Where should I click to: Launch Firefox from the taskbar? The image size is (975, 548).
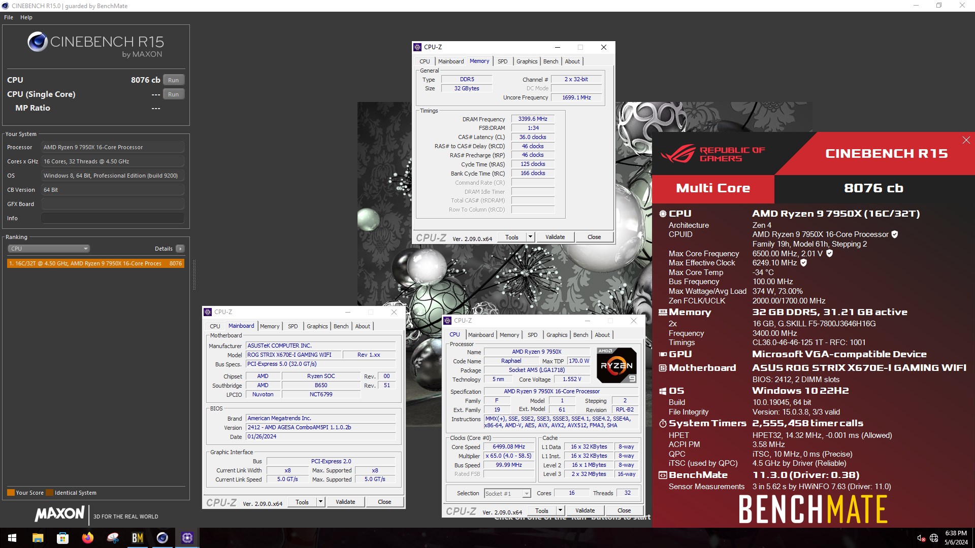tap(88, 538)
